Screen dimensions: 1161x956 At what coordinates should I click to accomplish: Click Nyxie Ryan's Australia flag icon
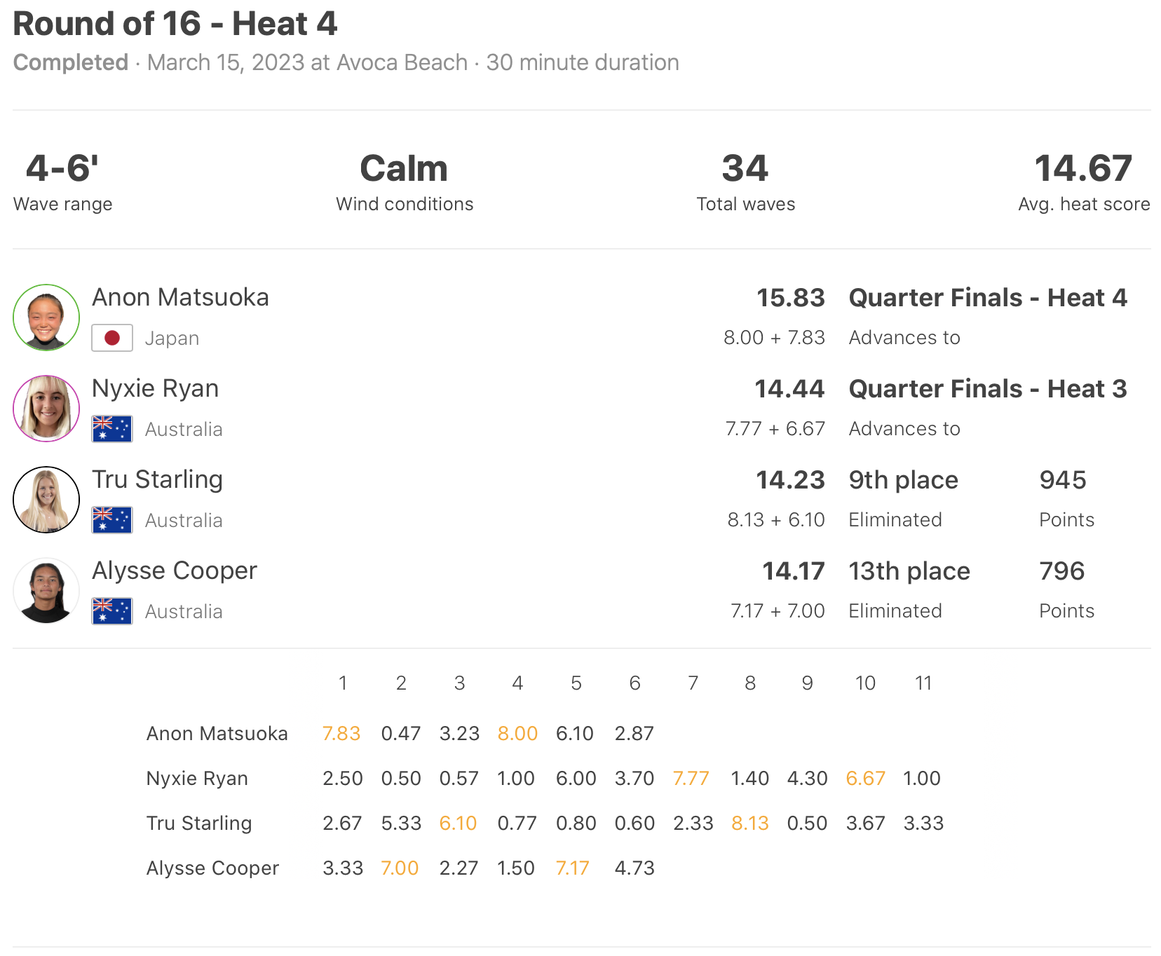112,429
